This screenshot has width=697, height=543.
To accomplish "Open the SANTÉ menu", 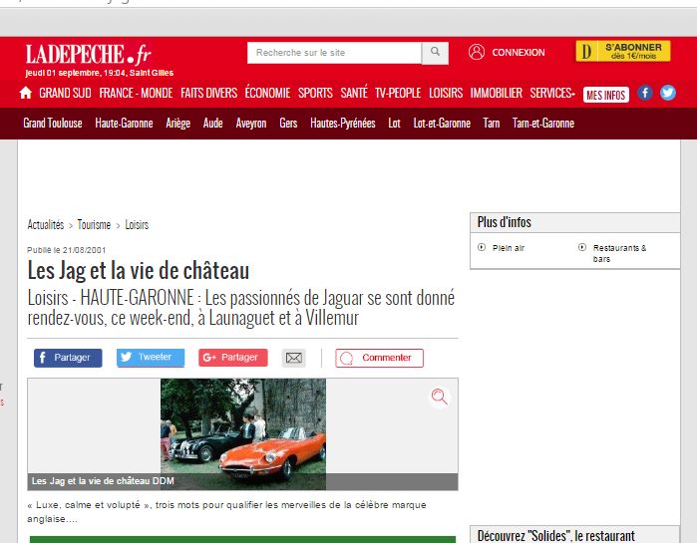I will 354,93.
